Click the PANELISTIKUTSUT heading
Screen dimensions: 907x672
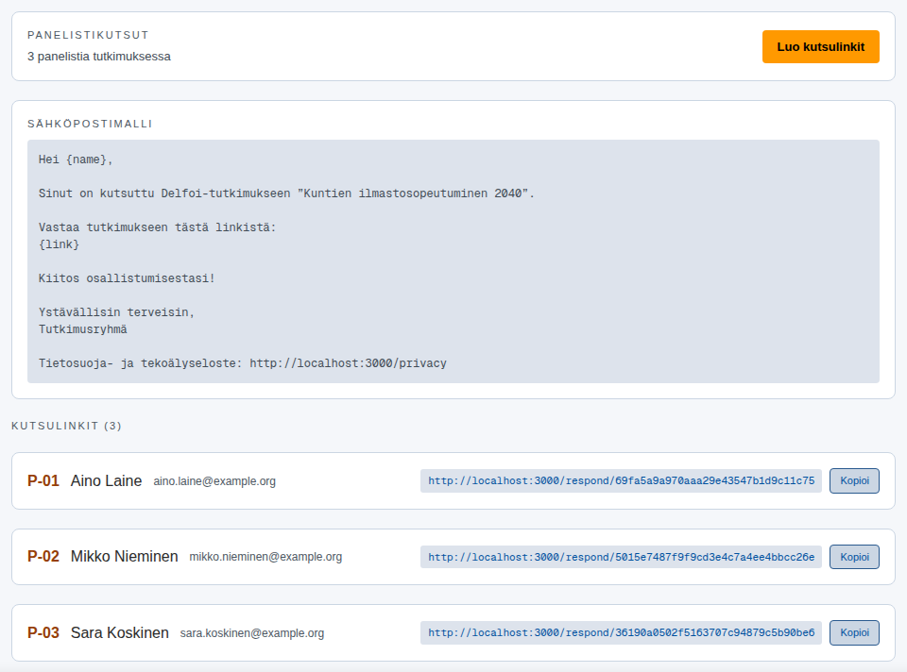(x=88, y=35)
